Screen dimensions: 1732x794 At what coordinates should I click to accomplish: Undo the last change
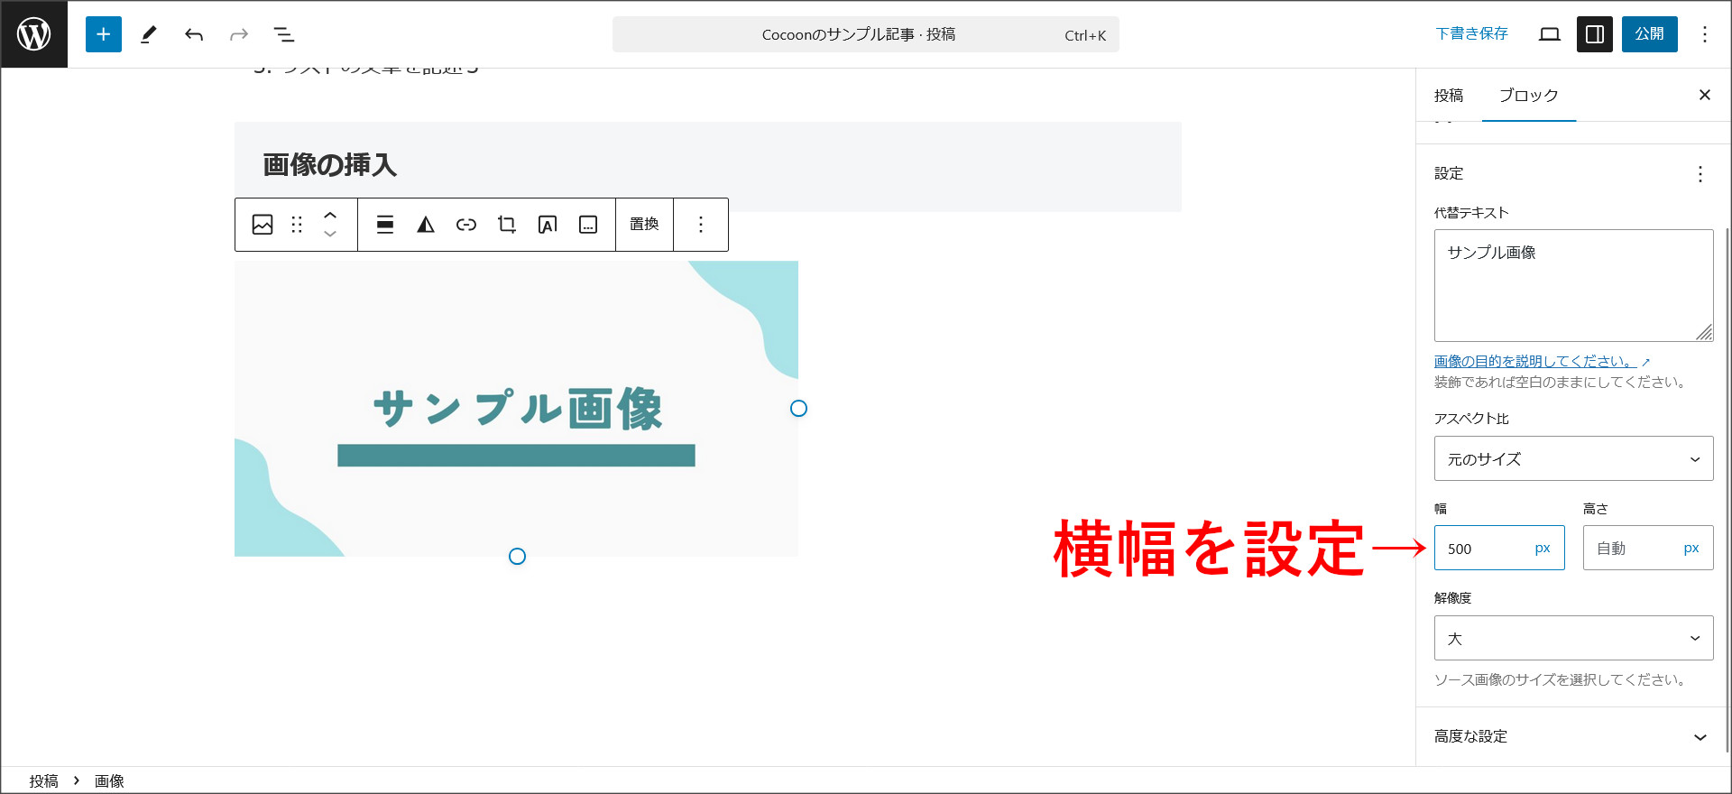point(194,34)
